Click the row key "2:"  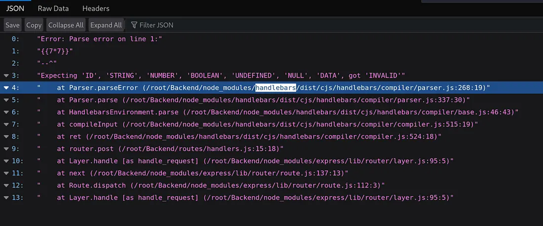[x=16, y=63]
